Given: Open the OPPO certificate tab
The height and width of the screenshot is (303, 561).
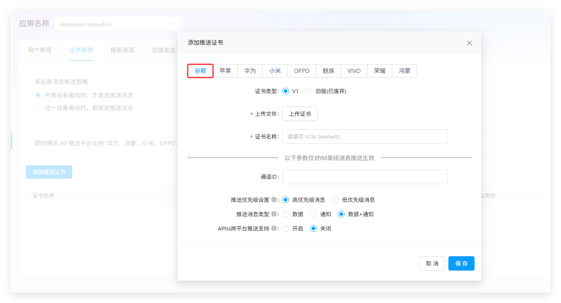Looking at the screenshot, I should (x=302, y=71).
